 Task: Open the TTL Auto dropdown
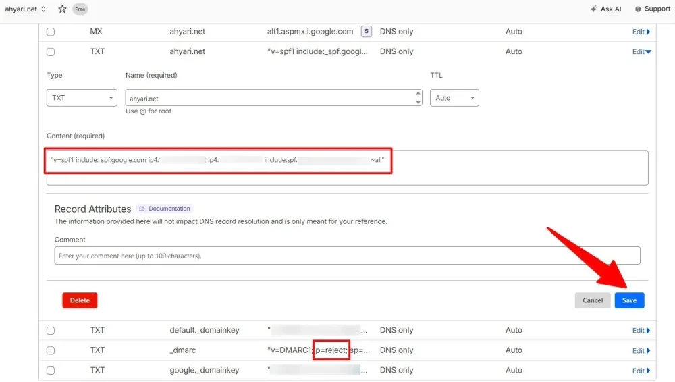tap(454, 98)
